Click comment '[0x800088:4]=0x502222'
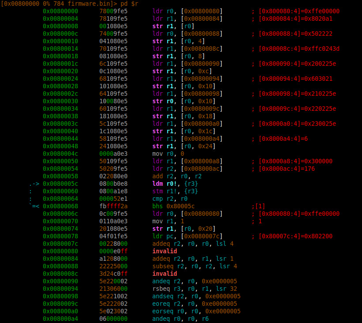This screenshot has width=362, height=323. click(295, 34)
